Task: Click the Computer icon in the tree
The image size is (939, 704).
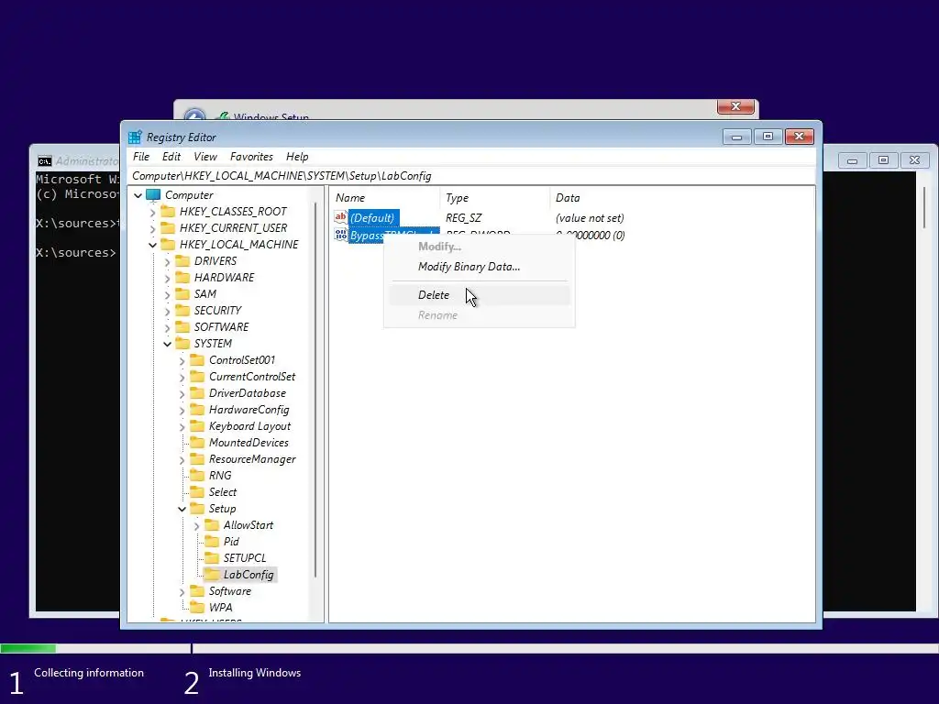Action: [x=153, y=195]
